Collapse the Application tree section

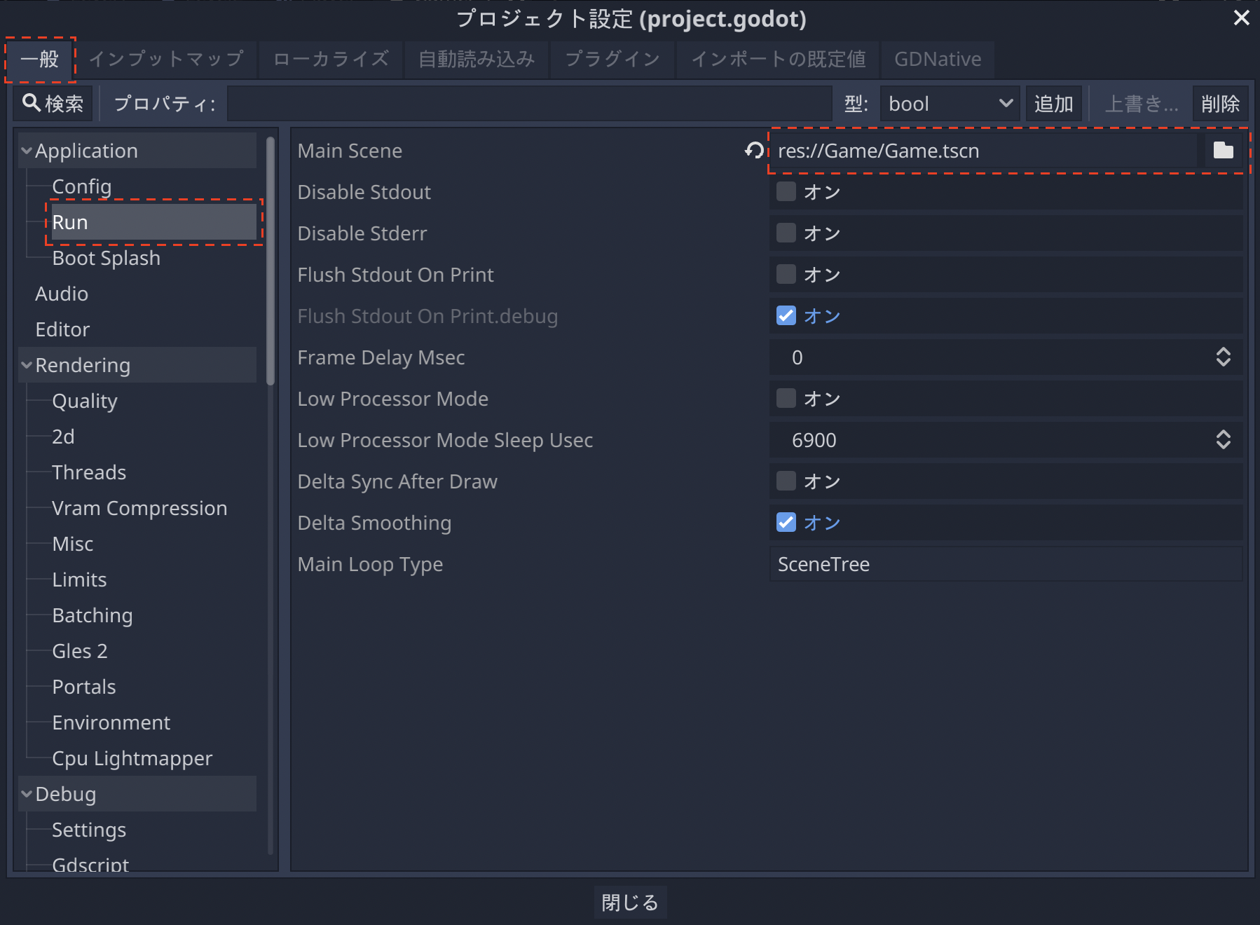click(x=27, y=151)
